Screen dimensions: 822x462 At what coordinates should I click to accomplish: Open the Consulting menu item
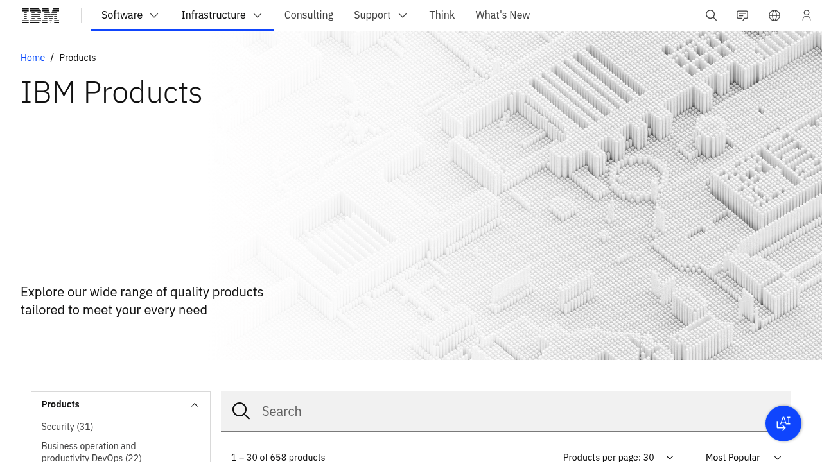[x=309, y=15]
